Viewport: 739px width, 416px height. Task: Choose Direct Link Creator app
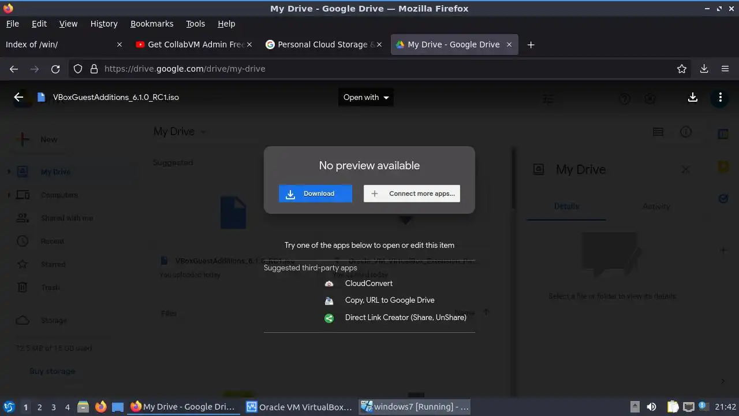406,317
